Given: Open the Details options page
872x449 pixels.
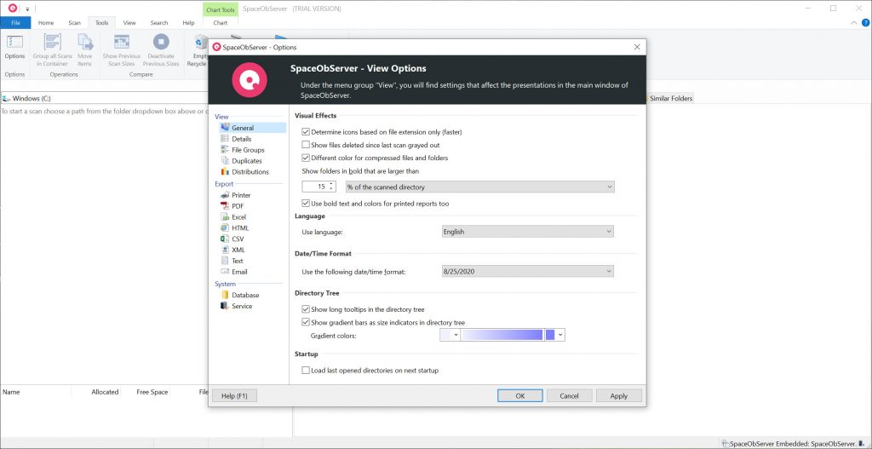Looking at the screenshot, I should [241, 139].
